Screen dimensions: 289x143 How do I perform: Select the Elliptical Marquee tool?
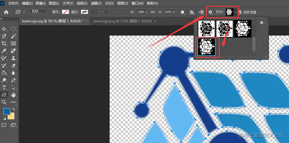point(13,29)
